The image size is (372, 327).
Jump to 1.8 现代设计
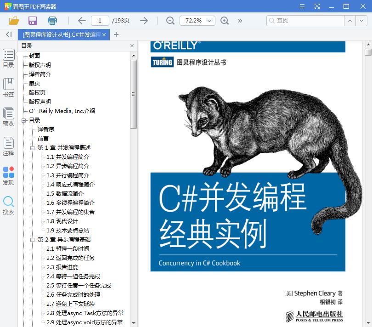[62, 221]
